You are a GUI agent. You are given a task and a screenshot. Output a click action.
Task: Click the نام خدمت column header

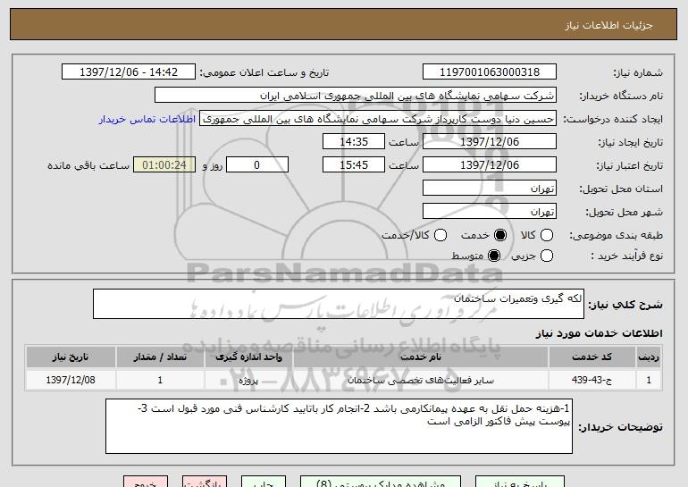[x=421, y=357]
